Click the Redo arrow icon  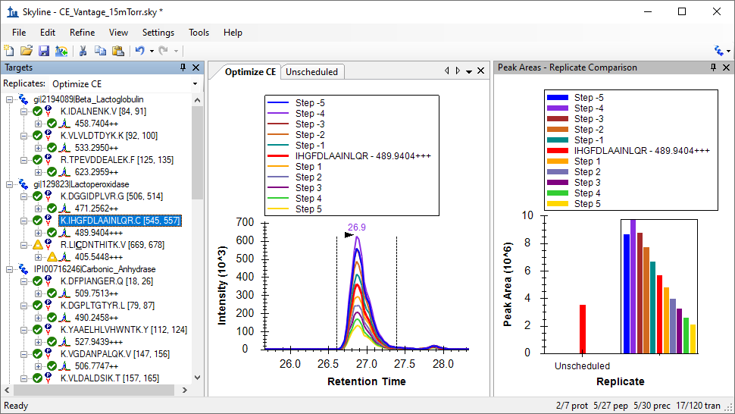(x=164, y=51)
